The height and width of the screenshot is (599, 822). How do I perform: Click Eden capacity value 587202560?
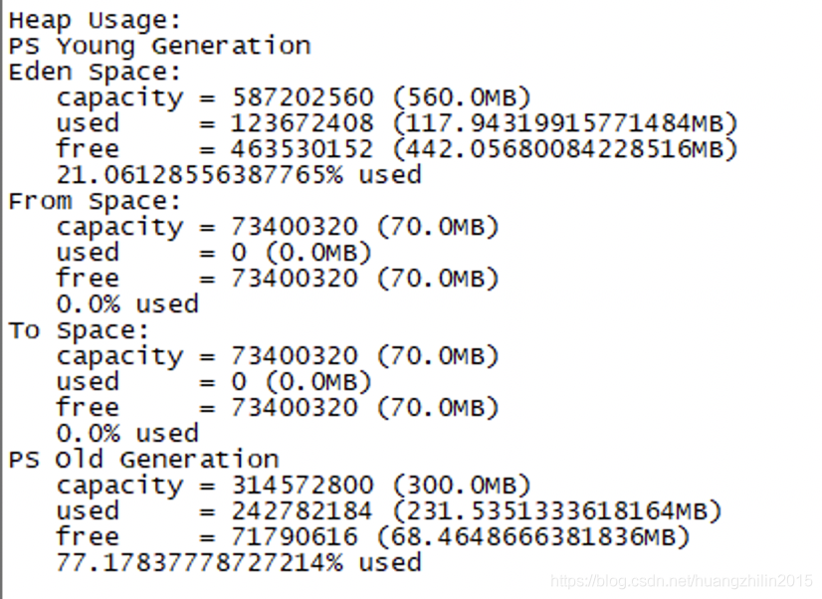pyautogui.click(x=303, y=98)
